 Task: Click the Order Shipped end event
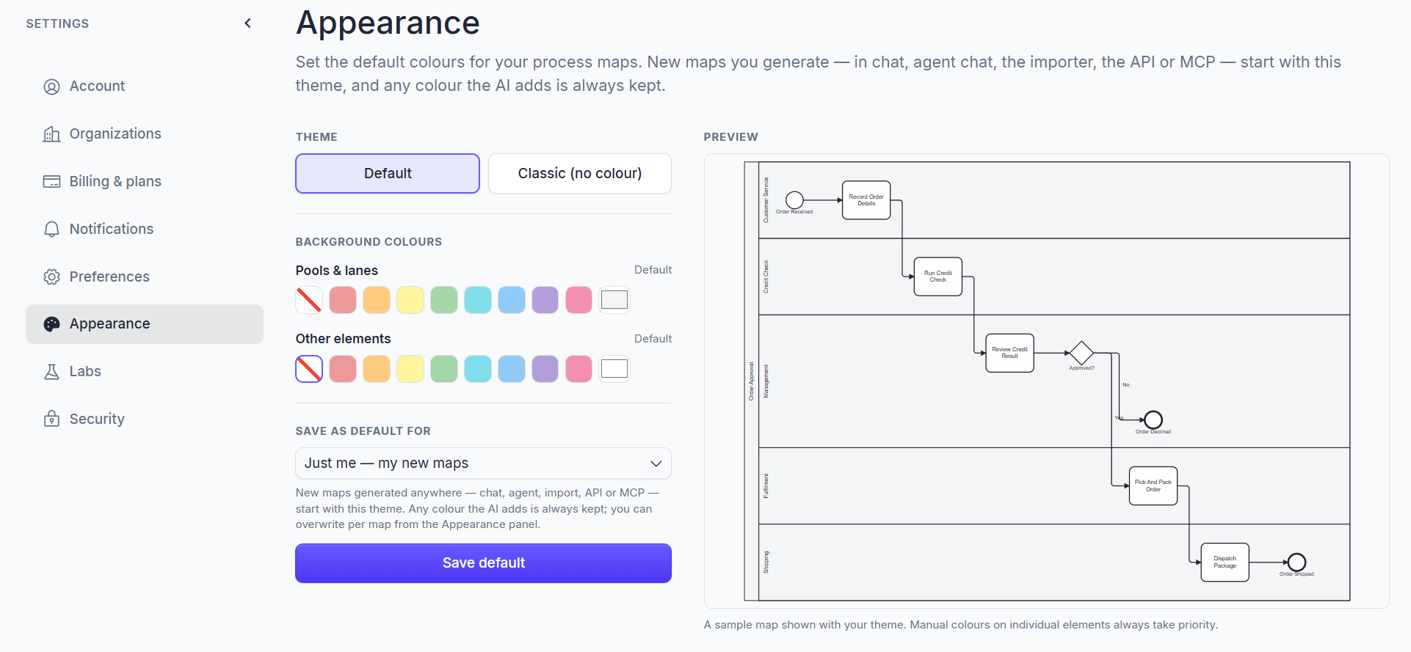1297,563
